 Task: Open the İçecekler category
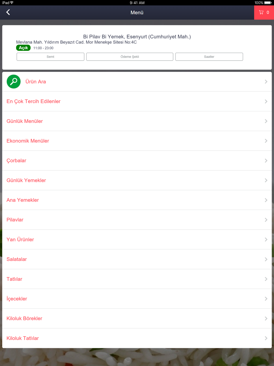[137, 299]
